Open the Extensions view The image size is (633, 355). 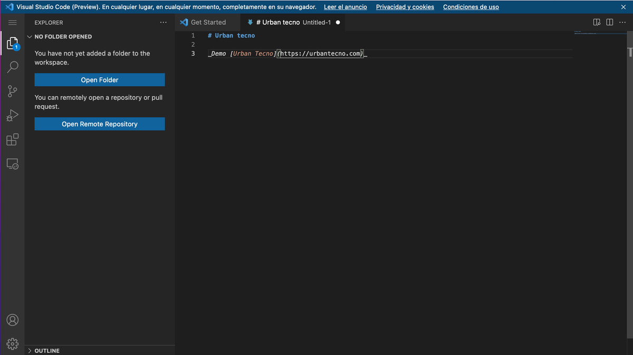(x=12, y=139)
